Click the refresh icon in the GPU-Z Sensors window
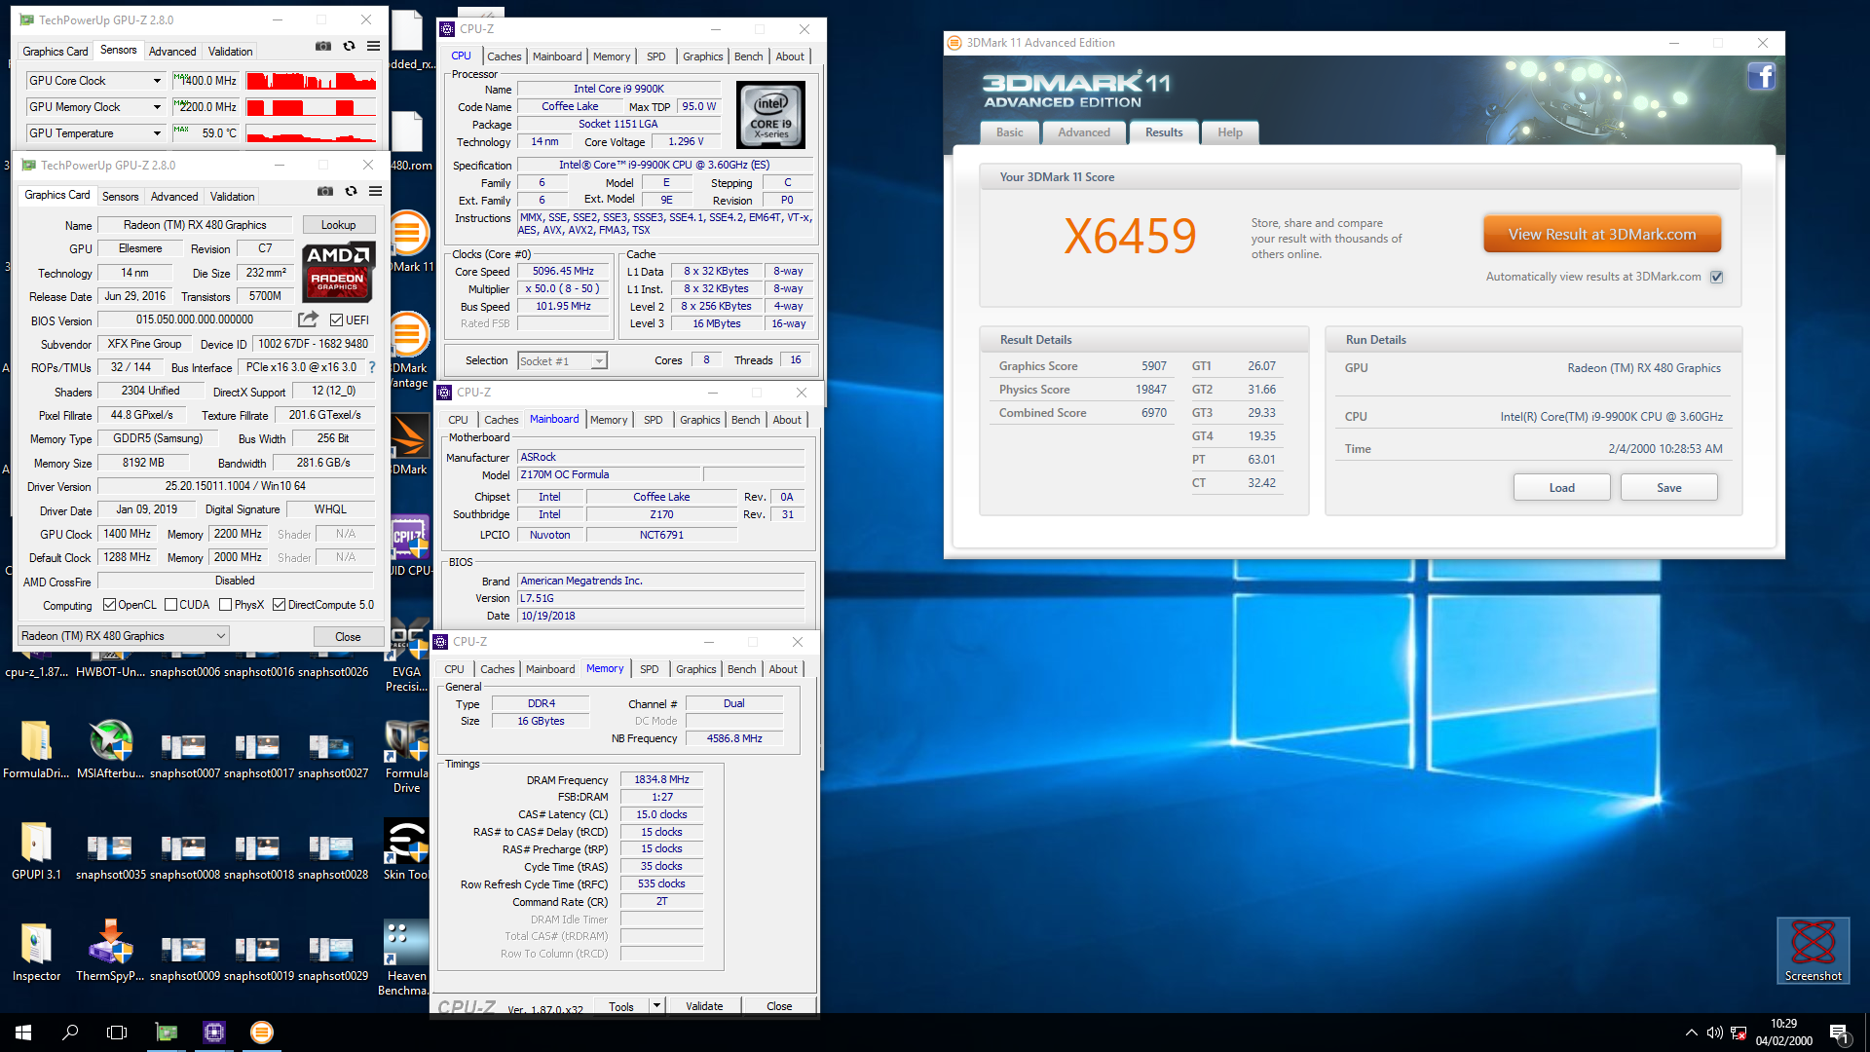The image size is (1870, 1052). point(349,47)
